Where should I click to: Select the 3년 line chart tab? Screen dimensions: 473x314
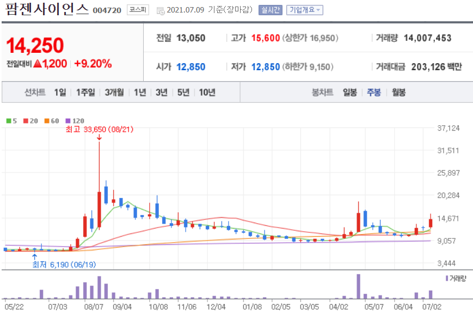pyautogui.click(x=162, y=93)
